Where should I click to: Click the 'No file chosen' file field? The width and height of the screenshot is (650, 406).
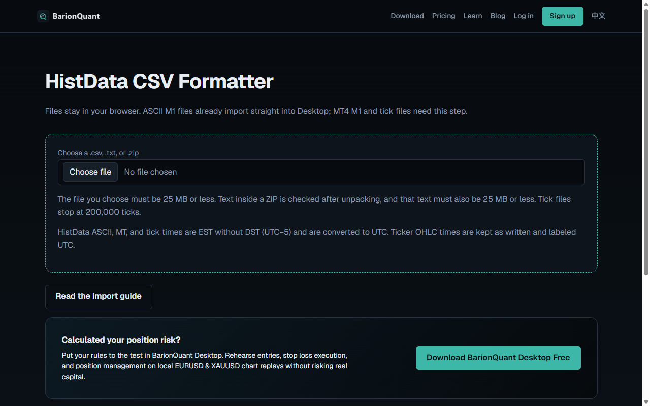pos(321,173)
